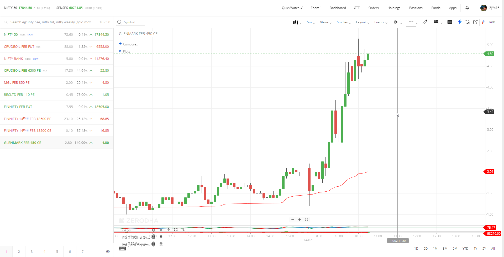The height and width of the screenshot is (257, 504).
Task: Open the Studies dropdown
Action: pos(344,22)
